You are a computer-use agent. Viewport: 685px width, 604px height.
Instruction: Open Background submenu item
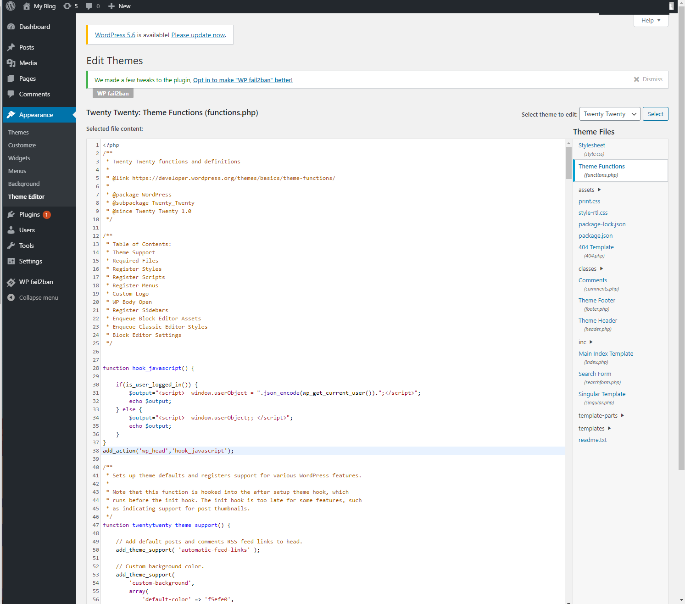tap(24, 184)
